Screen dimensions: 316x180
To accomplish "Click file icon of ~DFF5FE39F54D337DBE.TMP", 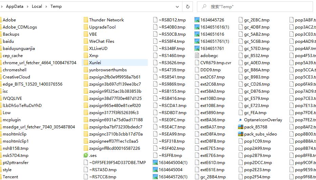I will coord(86,162).
